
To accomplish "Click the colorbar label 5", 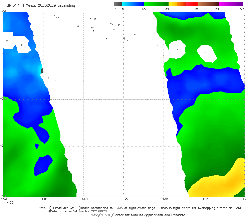I will tap(123, 9).
